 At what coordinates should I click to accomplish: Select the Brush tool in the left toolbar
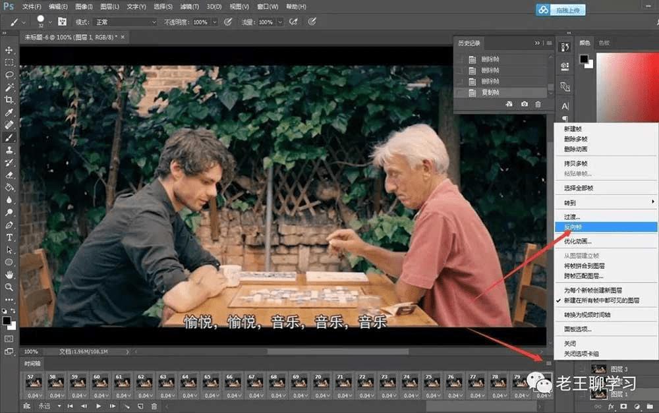(9, 138)
